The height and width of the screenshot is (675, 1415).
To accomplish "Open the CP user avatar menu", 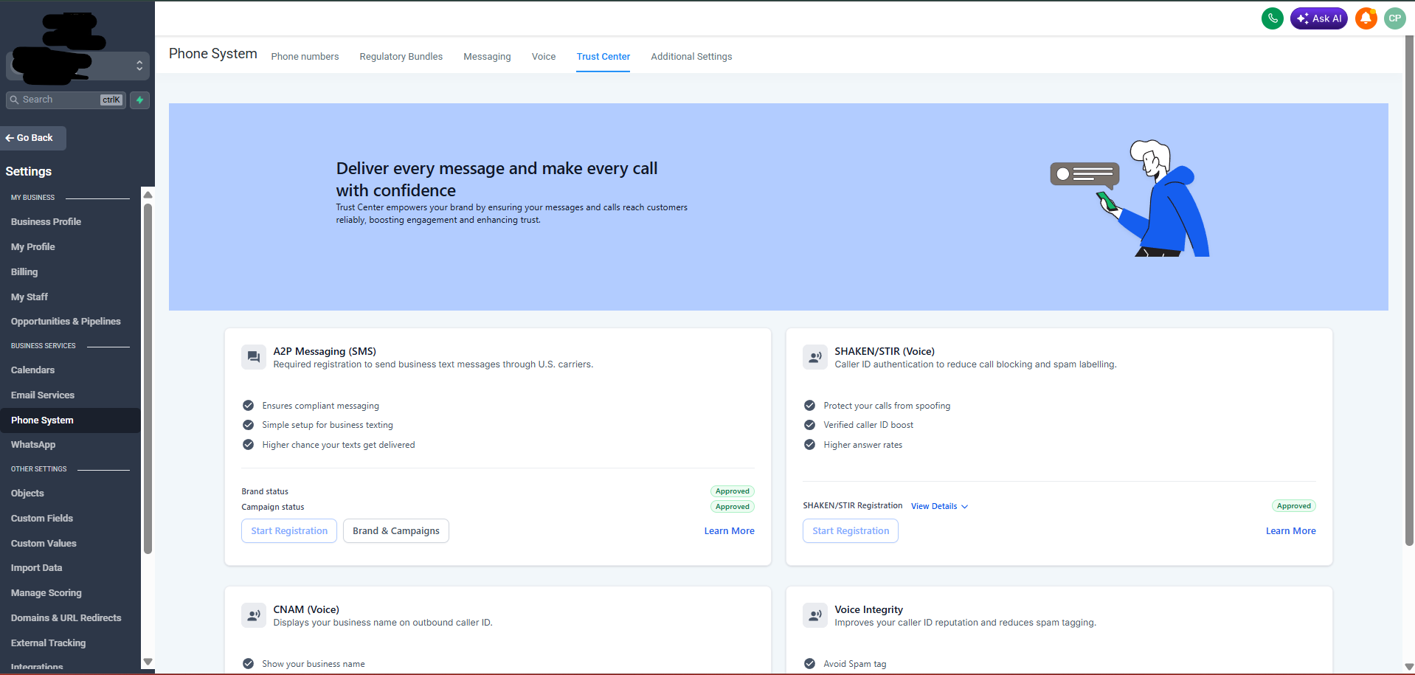I will tap(1394, 18).
